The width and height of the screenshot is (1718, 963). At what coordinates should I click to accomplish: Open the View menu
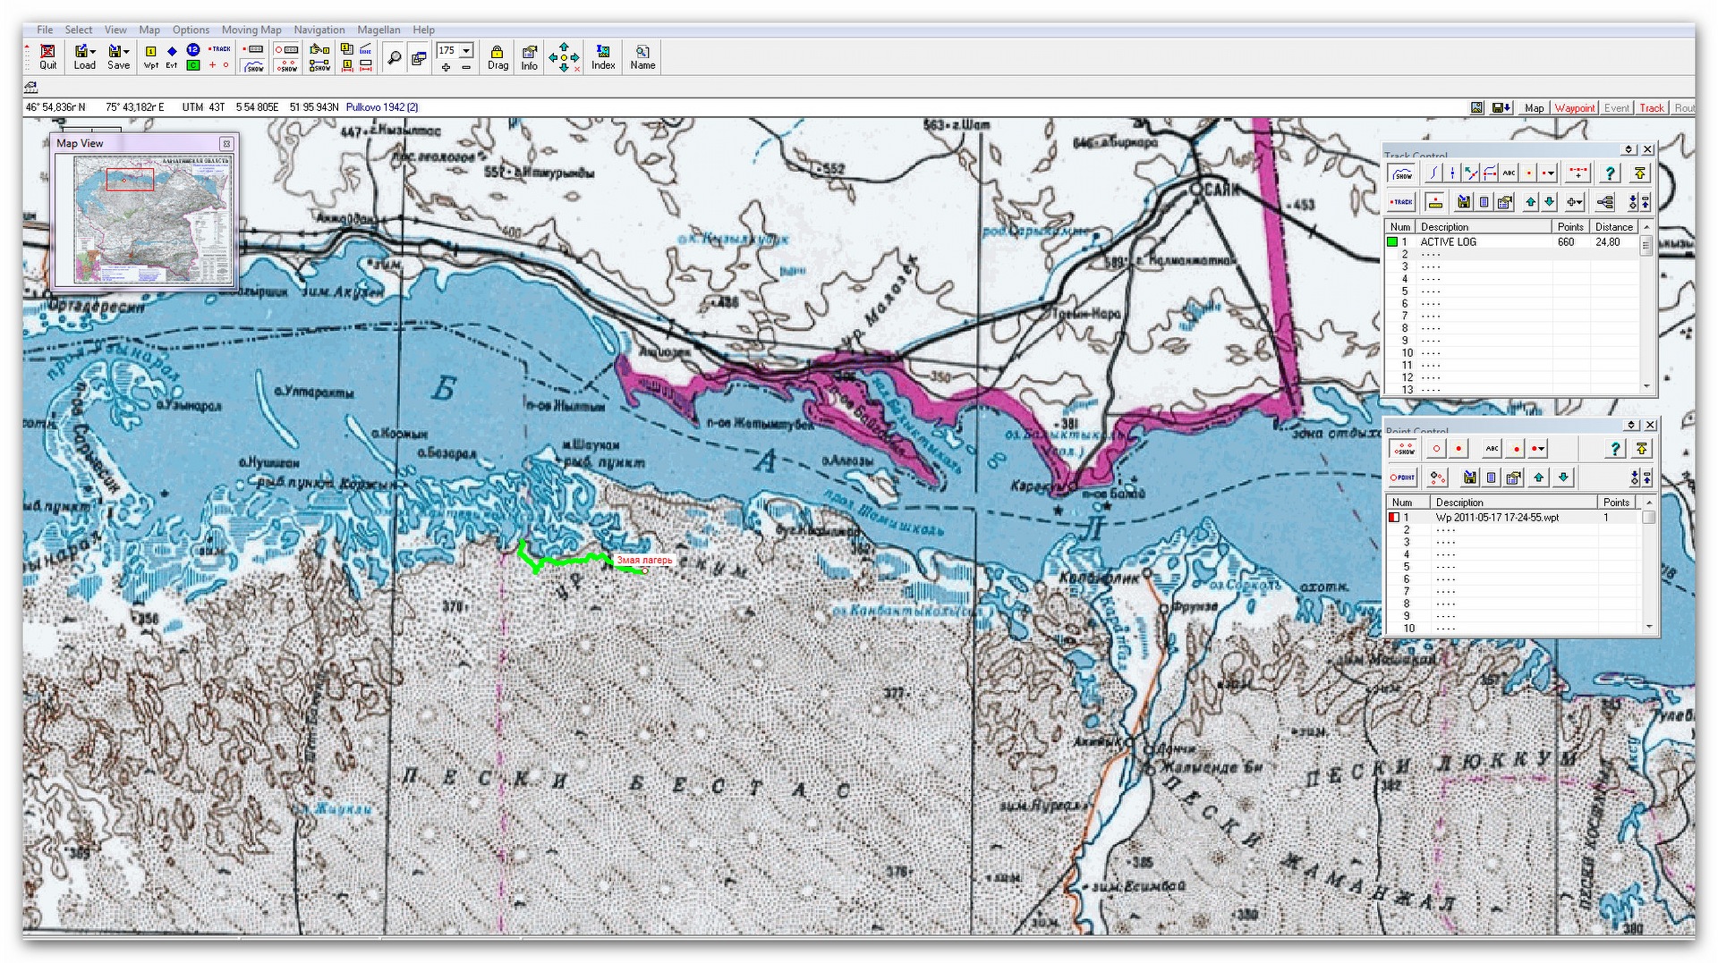pyautogui.click(x=115, y=30)
